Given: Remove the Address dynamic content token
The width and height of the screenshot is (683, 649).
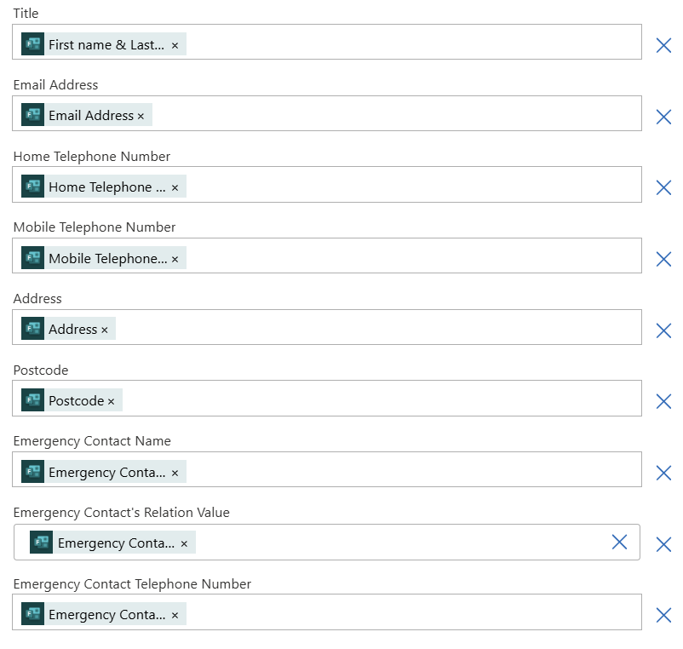Looking at the screenshot, I should coord(105,330).
